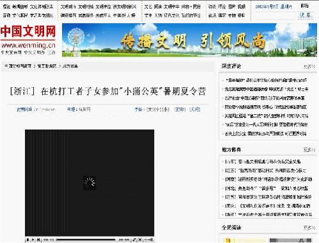Open the 文明中华 top navigation item
Image resolution: width=319 pixels, height=243 pixels.
171,7
